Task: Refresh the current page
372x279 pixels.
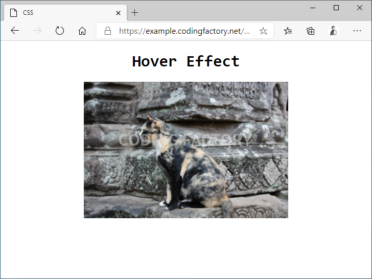Action: pyautogui.click(x=60, y=31)
